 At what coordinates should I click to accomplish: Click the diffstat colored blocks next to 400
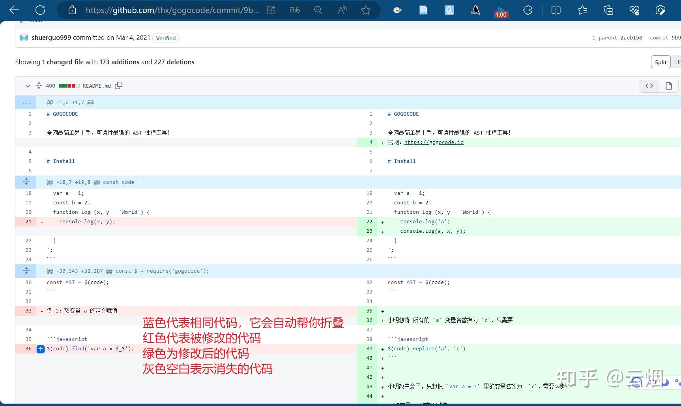(69, 86)
